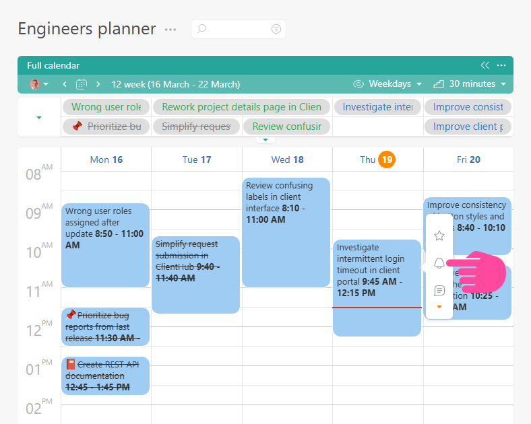Open the user avatar filter dropdown

coord(39,84)
